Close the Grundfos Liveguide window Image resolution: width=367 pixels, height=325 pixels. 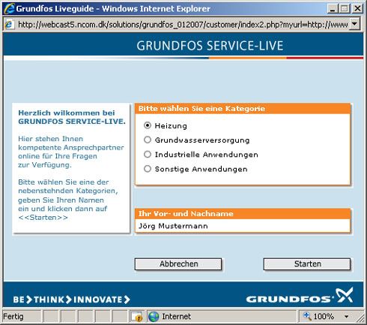[357, 9]
